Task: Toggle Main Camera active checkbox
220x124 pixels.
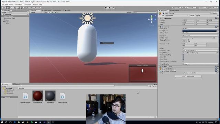Action: coord(164,13)
